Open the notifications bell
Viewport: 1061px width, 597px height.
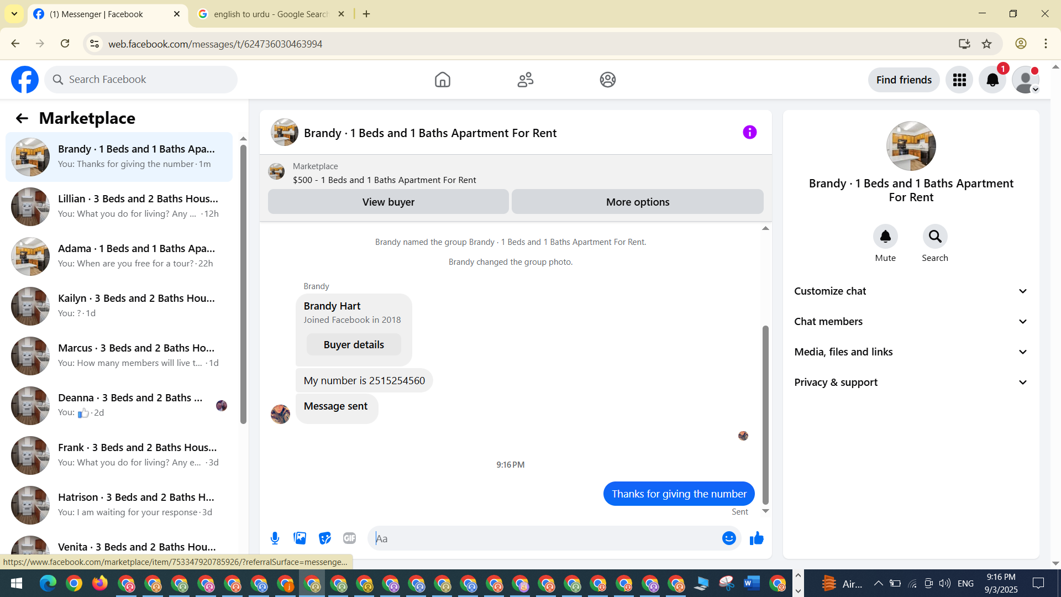[992, 80]
